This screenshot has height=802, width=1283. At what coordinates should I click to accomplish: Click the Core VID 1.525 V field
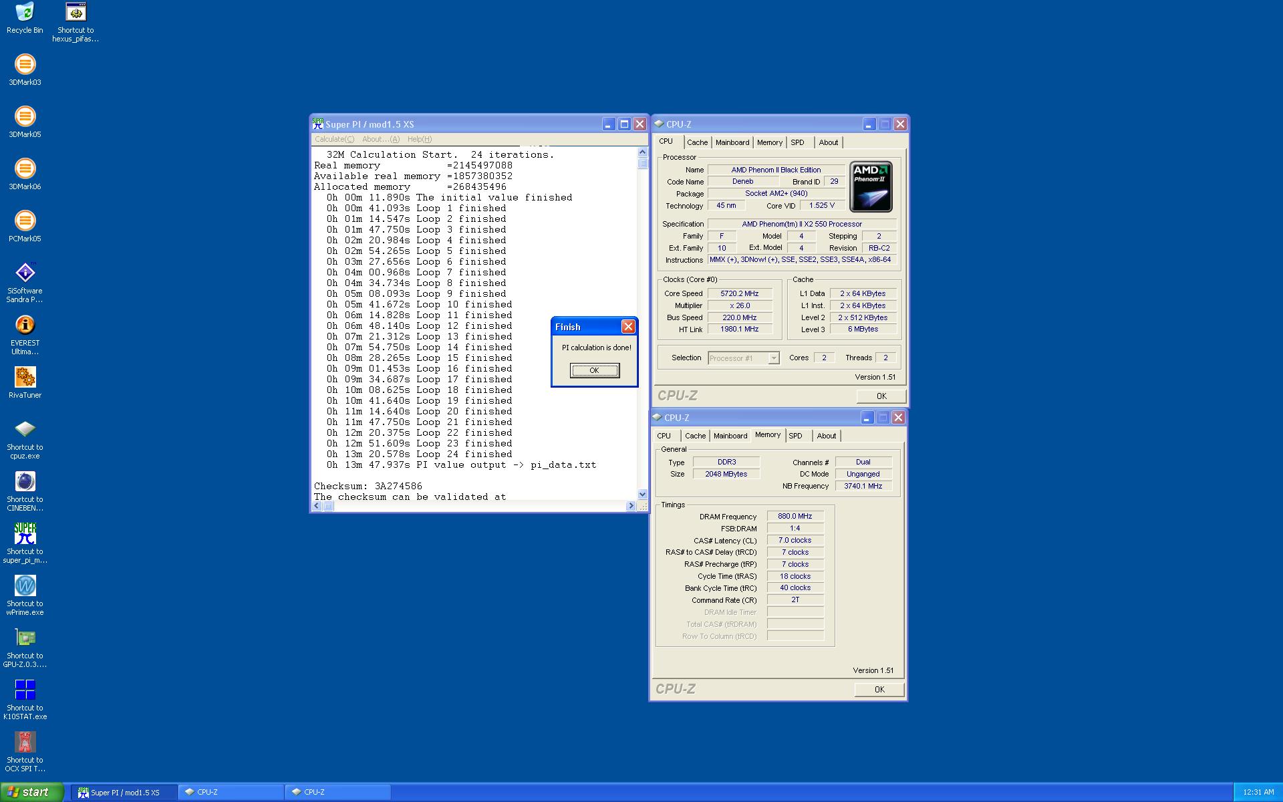[821, 205]
